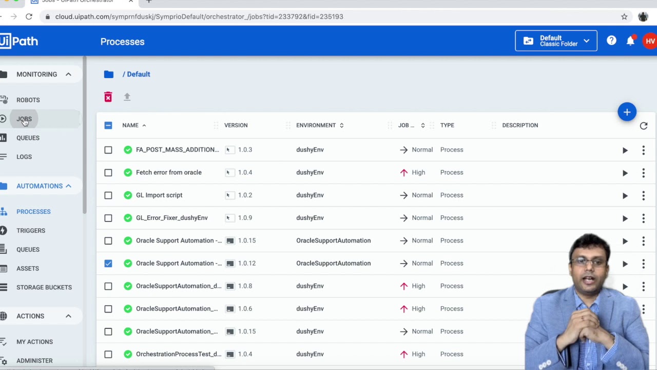Click the UiPath logo
Image resolution: width=657 pixels, height=370 pixels.
(x=19, y=41)
